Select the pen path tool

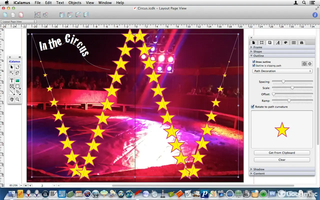[x=17, y=92]
